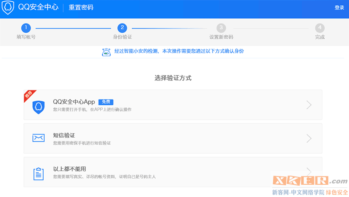The height and width of the screenshot is (197, 349).
Task: Open 短信验证 option via its chevron
Action: (309, 138)
